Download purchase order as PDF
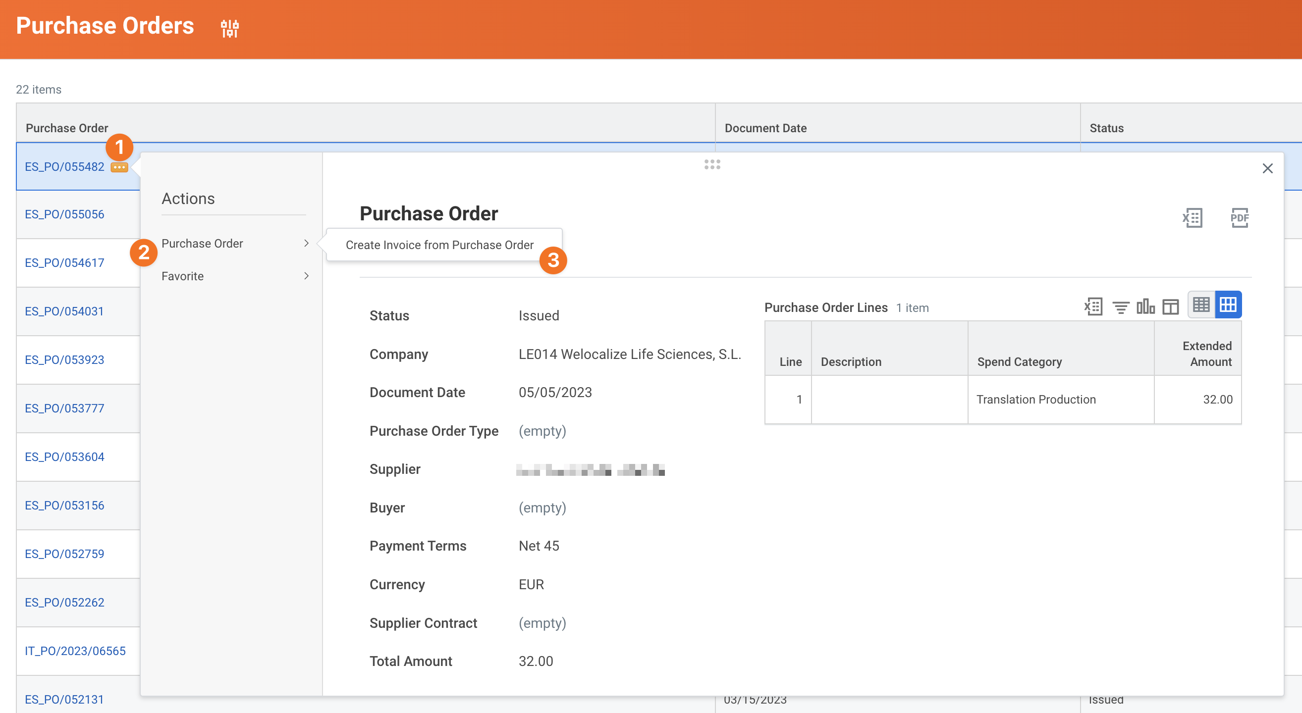 [1239, 218]
